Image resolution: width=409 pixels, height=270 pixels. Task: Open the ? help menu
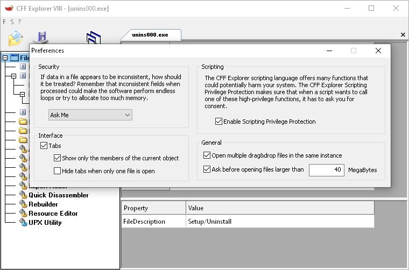pos(19,22)
